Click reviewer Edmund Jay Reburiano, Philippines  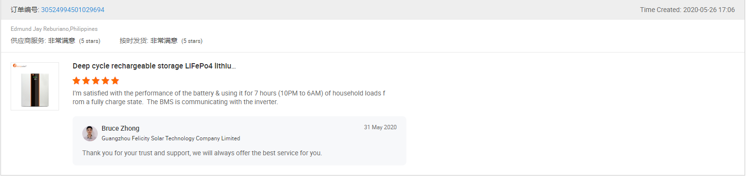pyautogui.click(x=54, y=29)
